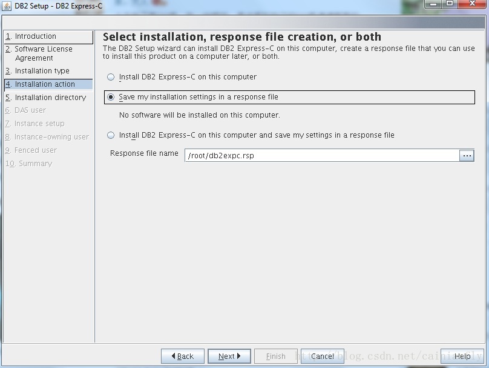Click step 10 Summary

pos(29,164)
